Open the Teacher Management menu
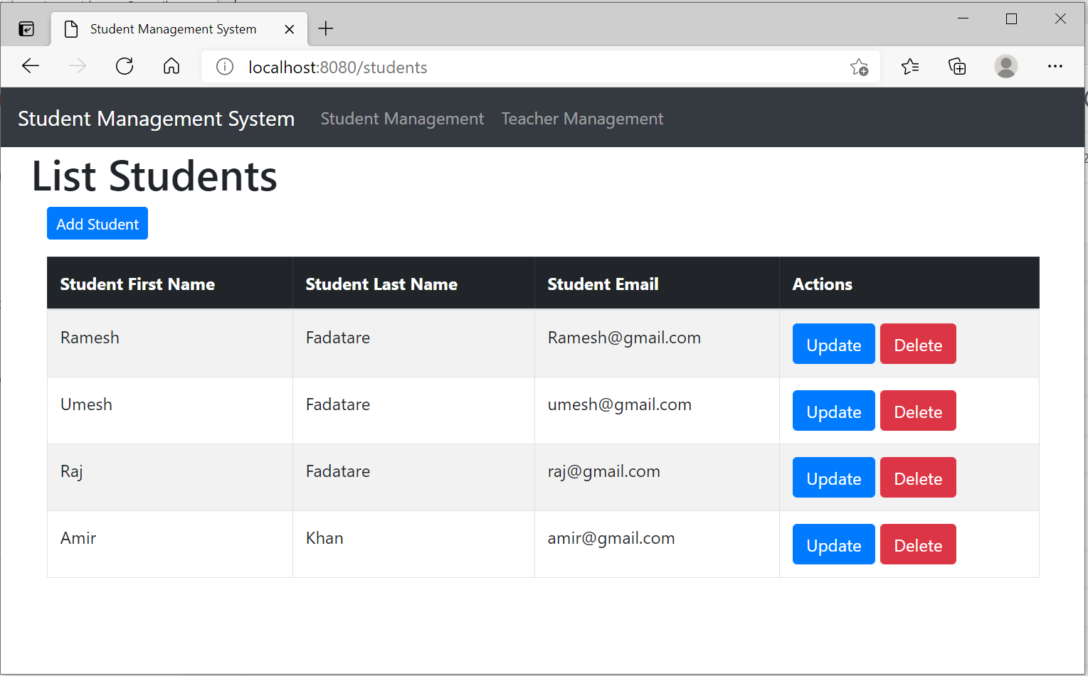Screen dimensions: 1088x676 [x=582, y=119]
